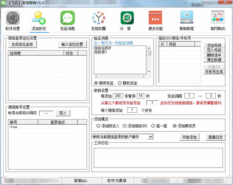
Task: Click the 账号 column header
Action: pos(23,122)
